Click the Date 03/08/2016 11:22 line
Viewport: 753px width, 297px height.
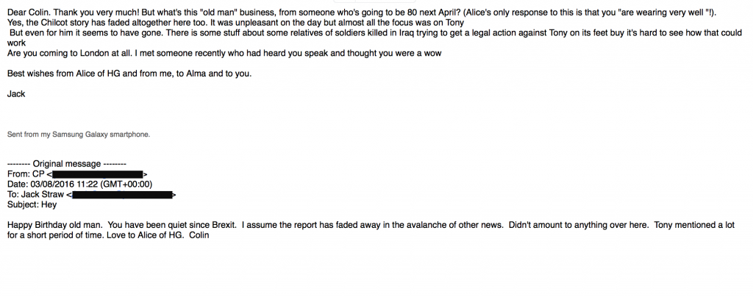click(79, 185)
